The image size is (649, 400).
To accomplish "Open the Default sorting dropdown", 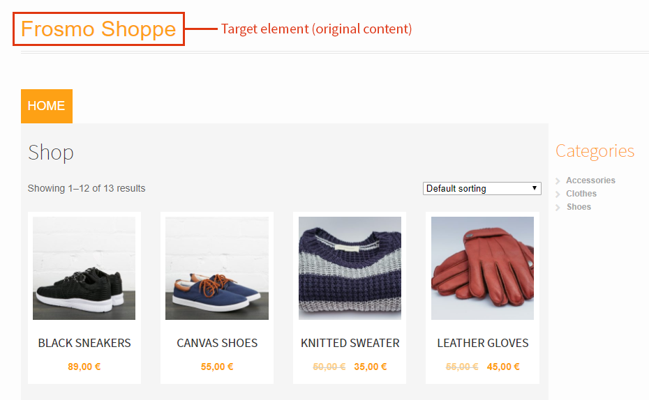I will point(482,189).
